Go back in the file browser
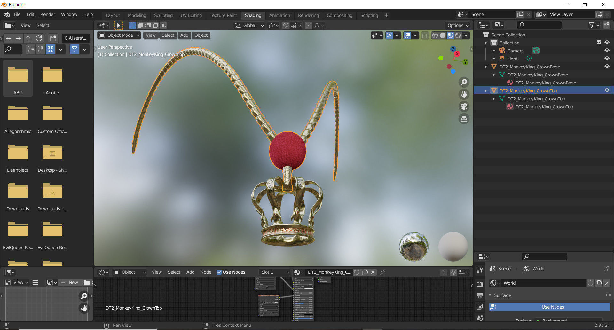614x330 pixels. pos(8,38)
